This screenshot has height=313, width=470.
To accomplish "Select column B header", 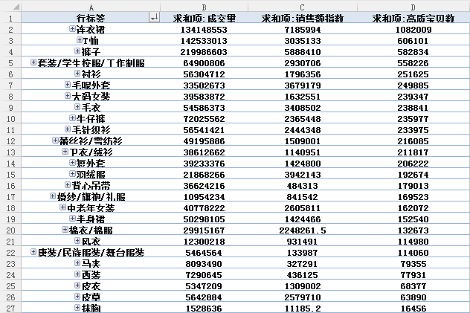I will tap(205, 6).
